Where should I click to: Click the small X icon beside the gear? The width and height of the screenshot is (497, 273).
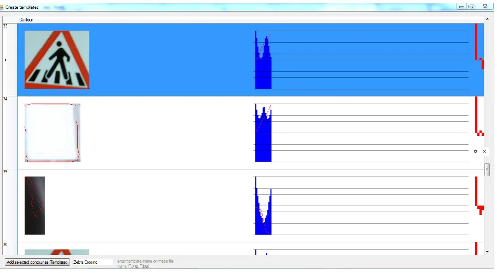tap(484, 151)
